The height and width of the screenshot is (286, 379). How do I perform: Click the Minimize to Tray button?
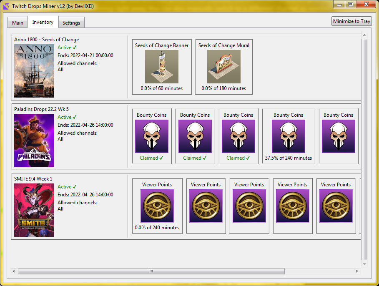point(351,21)
